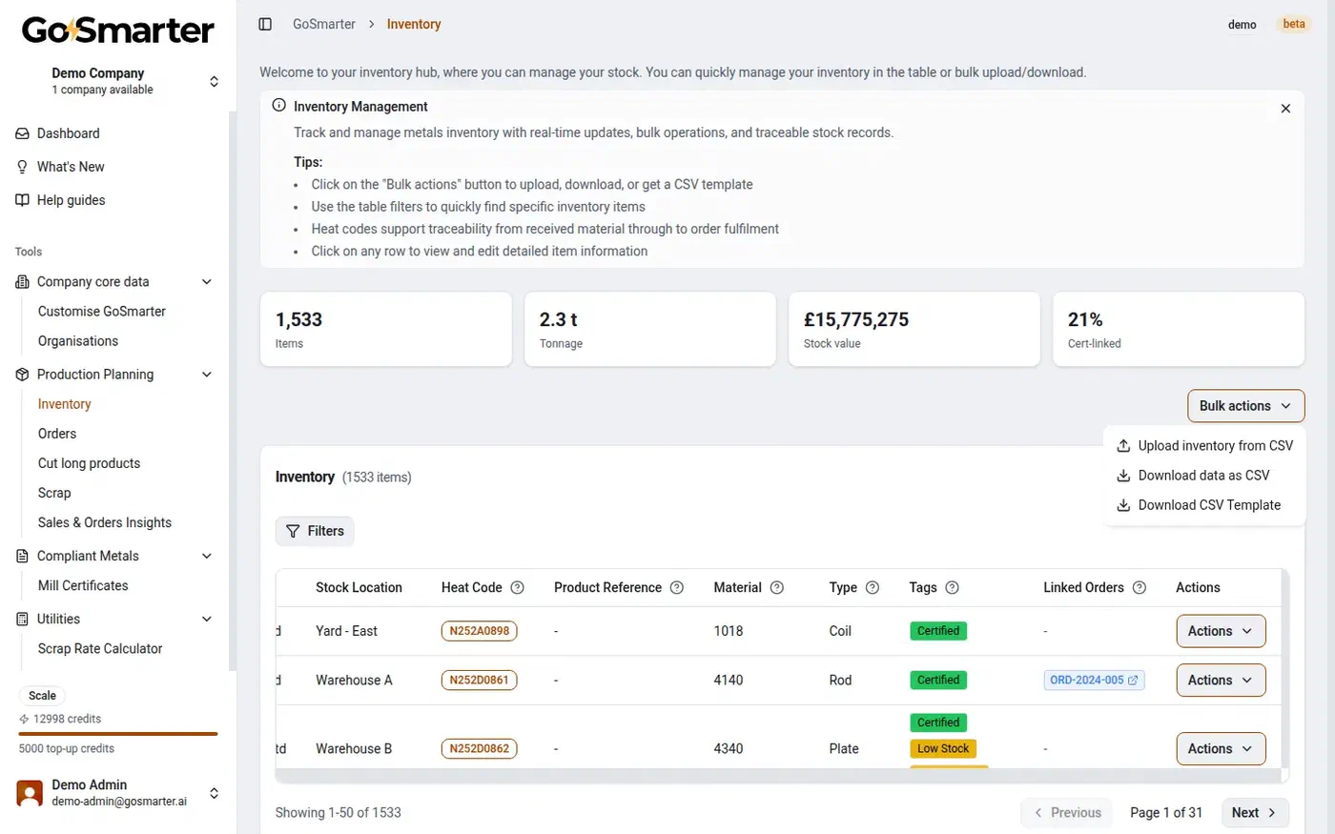Viewport: 1335px width, 834px height.
Task: Click the download icon beside CSV Template
Action: click(1123, 505)
